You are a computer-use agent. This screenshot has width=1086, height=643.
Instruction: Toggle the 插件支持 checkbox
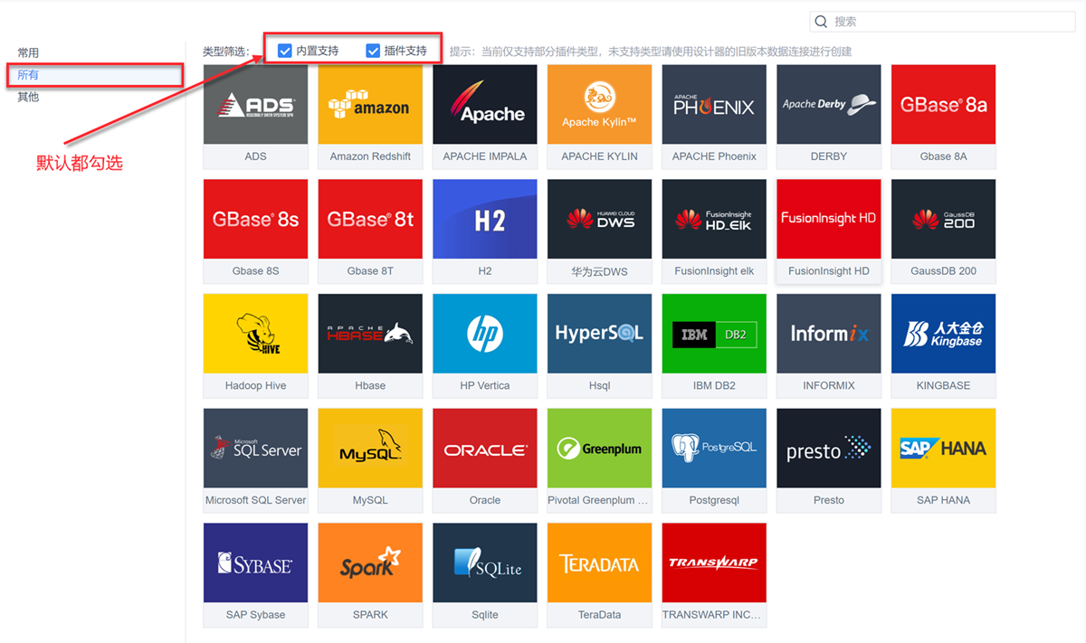(372, 51)
